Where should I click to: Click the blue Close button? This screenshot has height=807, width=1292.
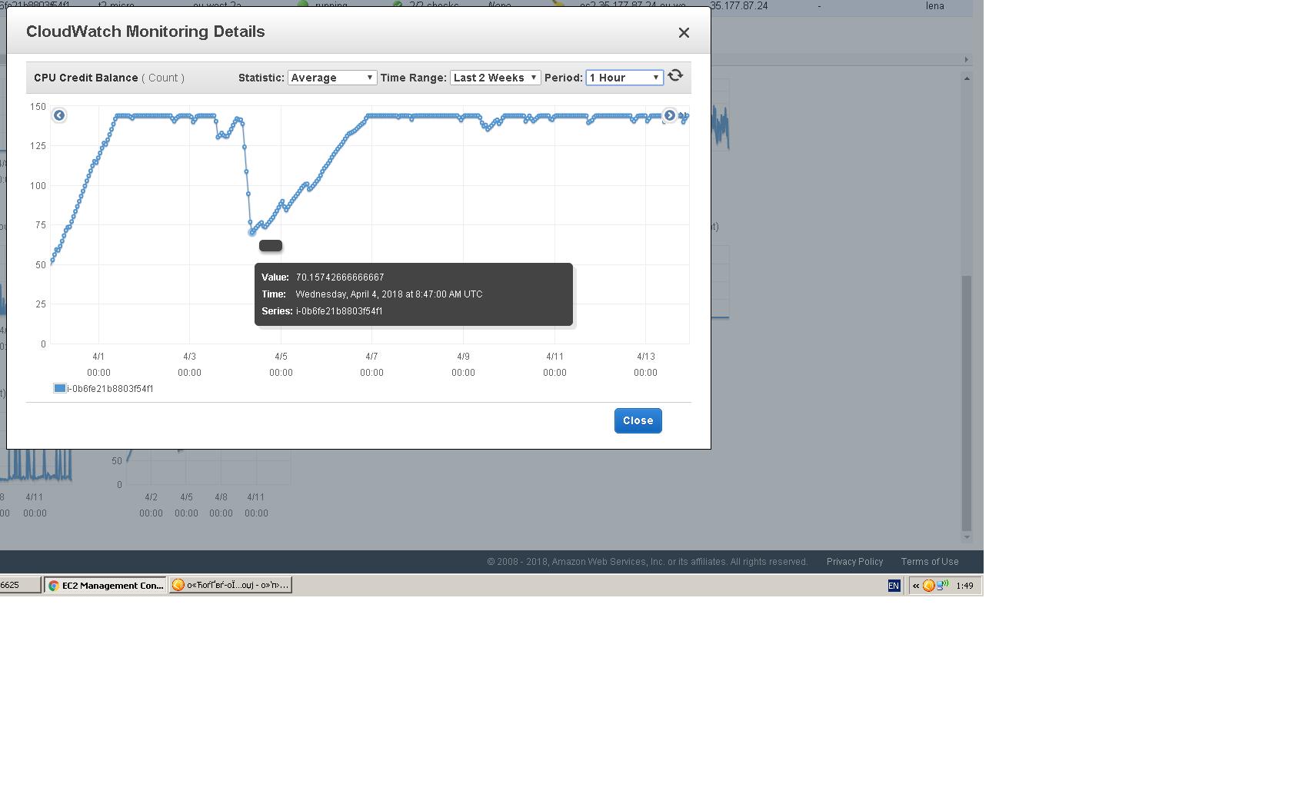[638, 420]
